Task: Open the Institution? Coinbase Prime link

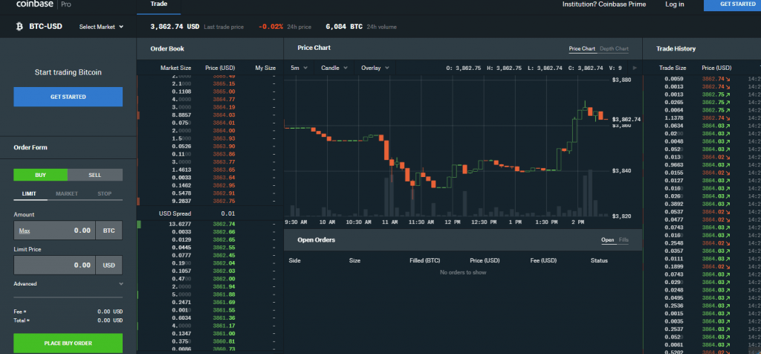Action: pos(604,4)
